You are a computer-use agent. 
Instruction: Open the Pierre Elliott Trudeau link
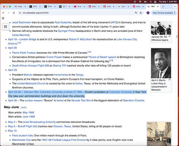(24, 53)
